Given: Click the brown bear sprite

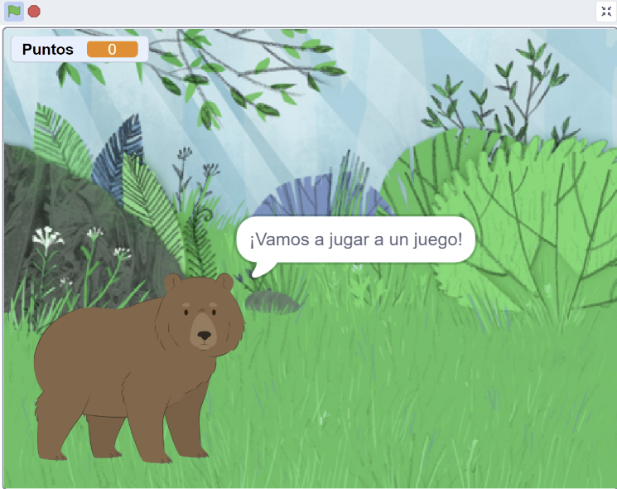Looking at the screenshot, I should pyautogui.click(x=139, y=368).
